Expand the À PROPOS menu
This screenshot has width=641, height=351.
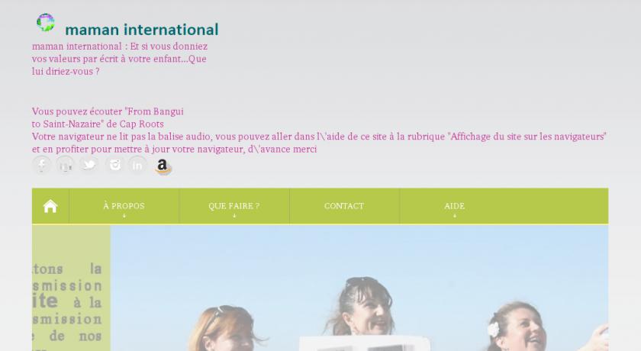click(x=124, y=206)
